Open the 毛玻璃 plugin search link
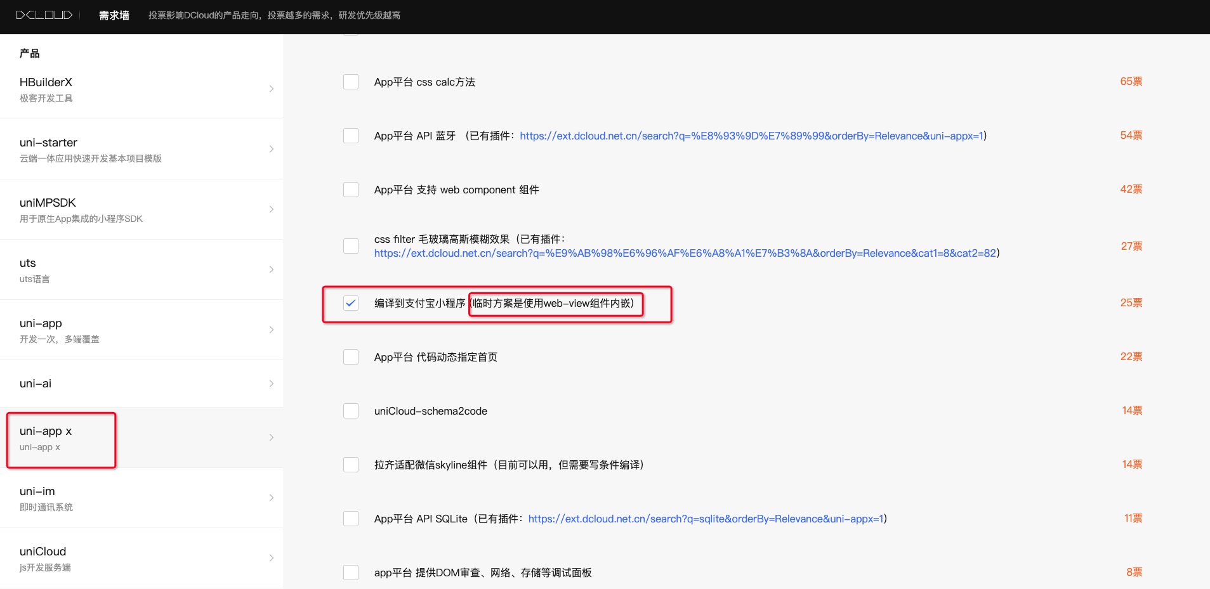Image resolution: width=1210 pixels, height=589 pixels. (685, 253)
